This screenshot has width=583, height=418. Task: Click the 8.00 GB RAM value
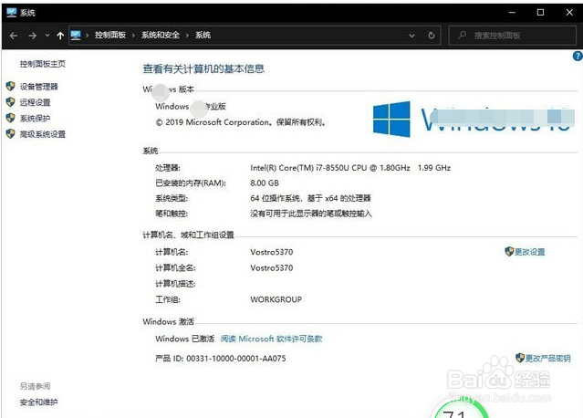265,183
